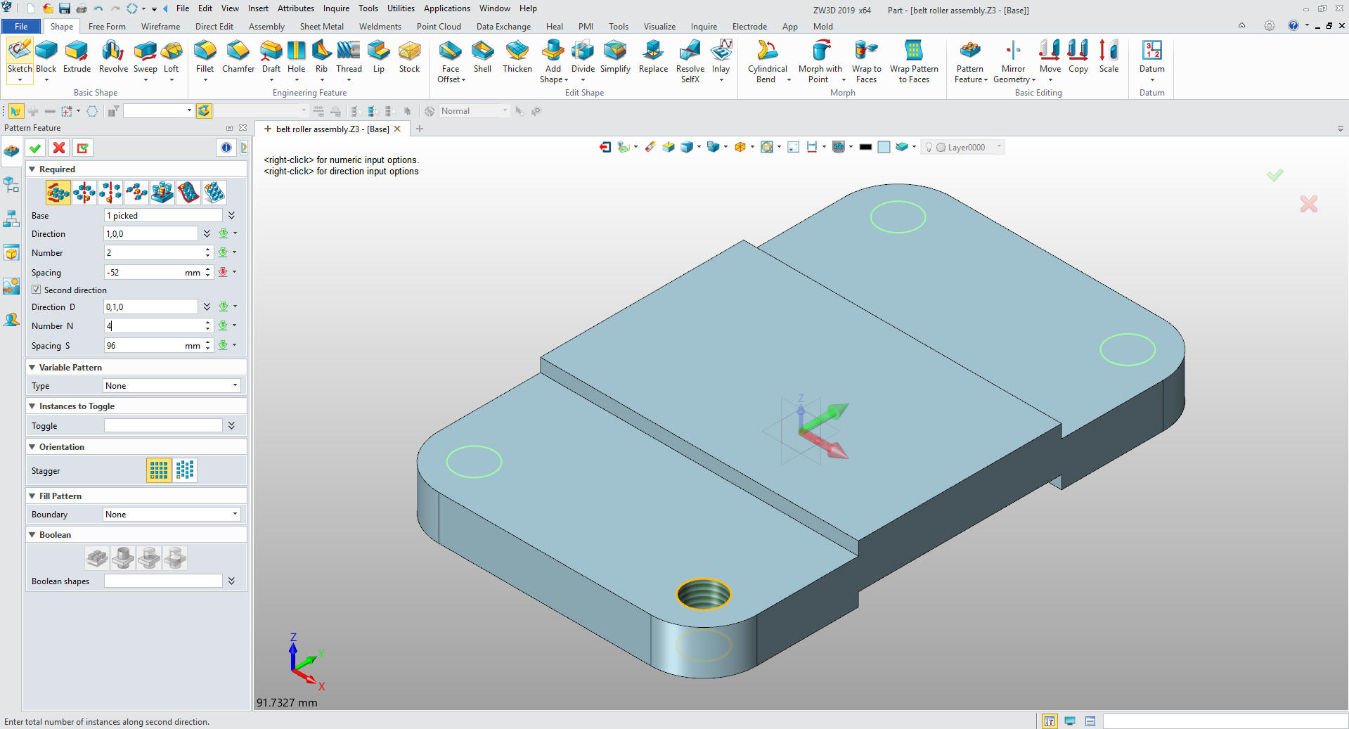
Task: Click the Revolve tool icon
Action: 113,56
